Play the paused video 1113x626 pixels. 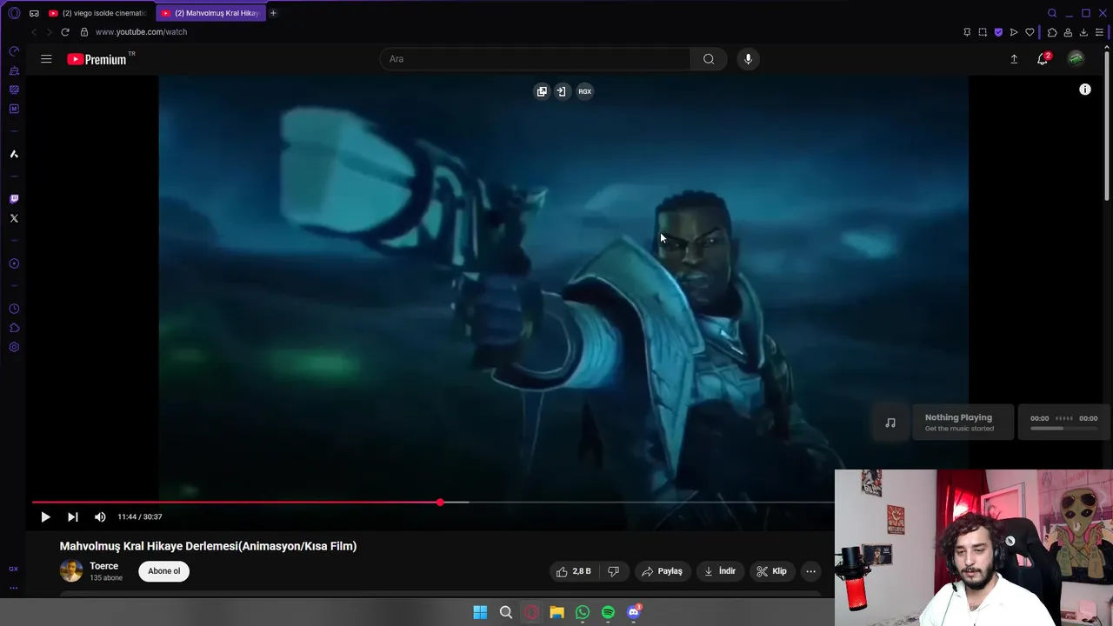click(45, 516)
